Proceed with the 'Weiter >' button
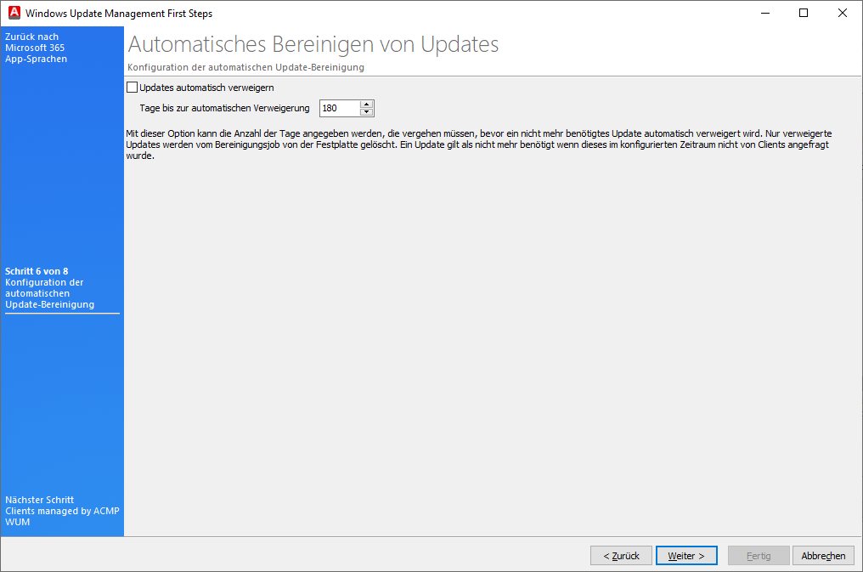Viewport: 863px width, 572px height. [x=686, y=556]
